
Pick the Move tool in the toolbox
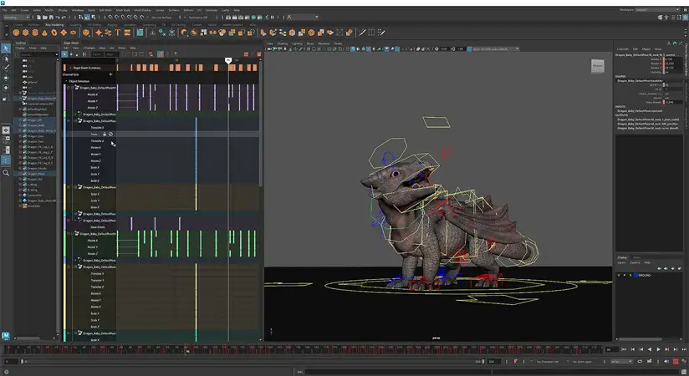pyautogui.click(x=6, y=78)
